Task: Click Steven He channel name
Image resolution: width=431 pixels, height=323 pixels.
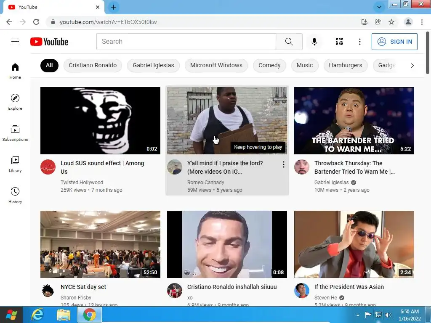Action: [x=326, y=298]
